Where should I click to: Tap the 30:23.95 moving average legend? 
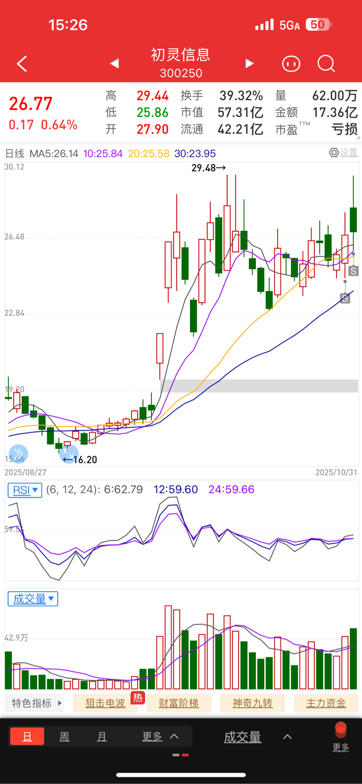(195, 154)
